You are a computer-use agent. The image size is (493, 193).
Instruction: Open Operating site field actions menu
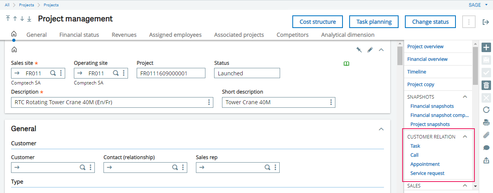click(124, 73)
